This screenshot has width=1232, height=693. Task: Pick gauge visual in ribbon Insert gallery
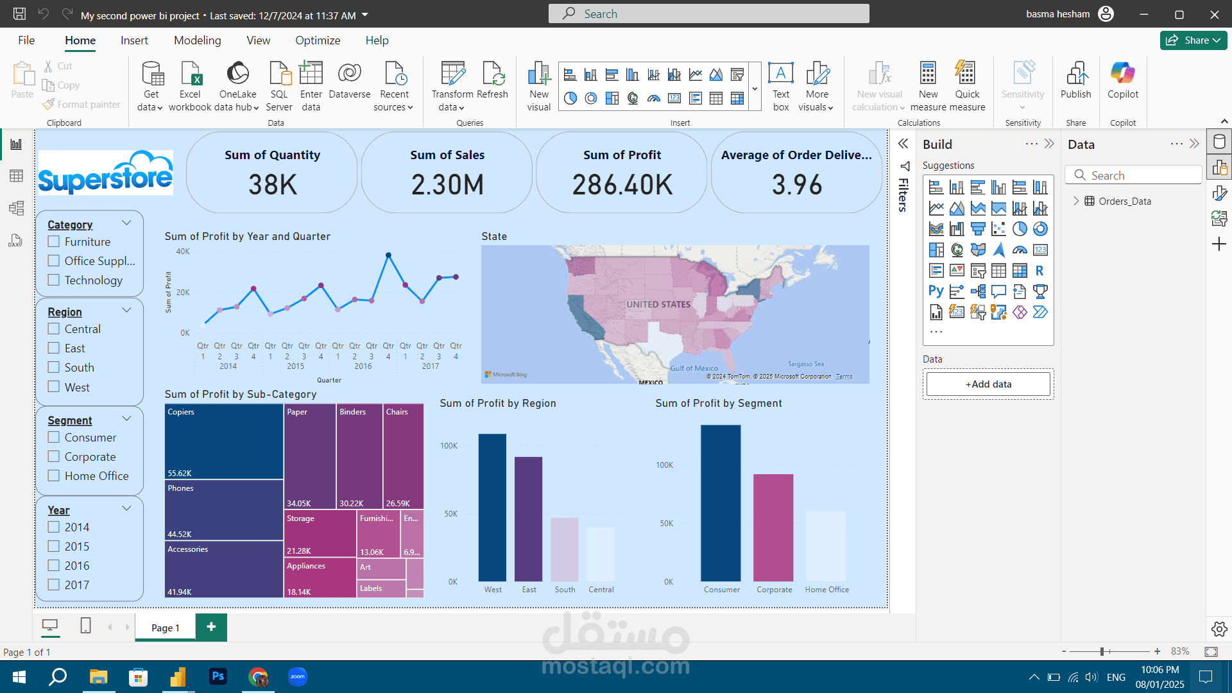click(x=654, y=98)
